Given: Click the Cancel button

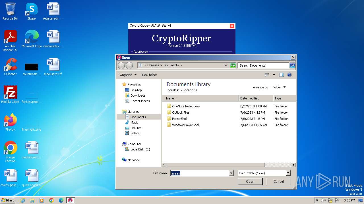Looking at the screenshot, I should pos(278,182).
